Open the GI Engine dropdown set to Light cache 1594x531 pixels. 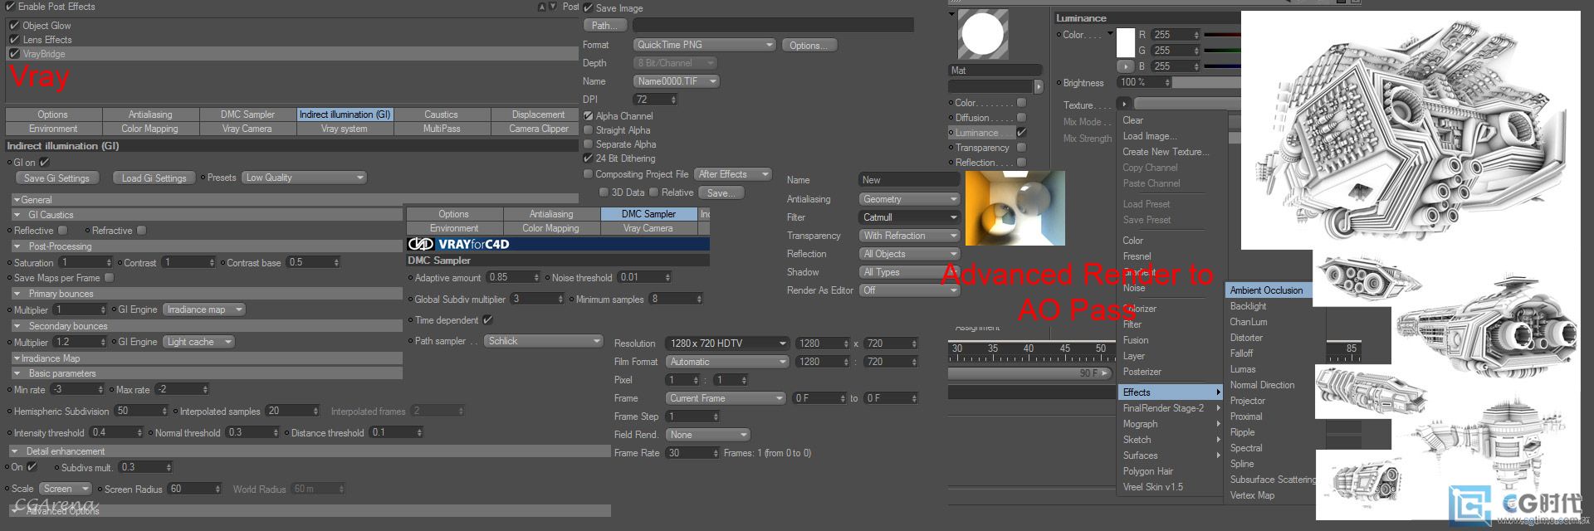coord(199,342)
